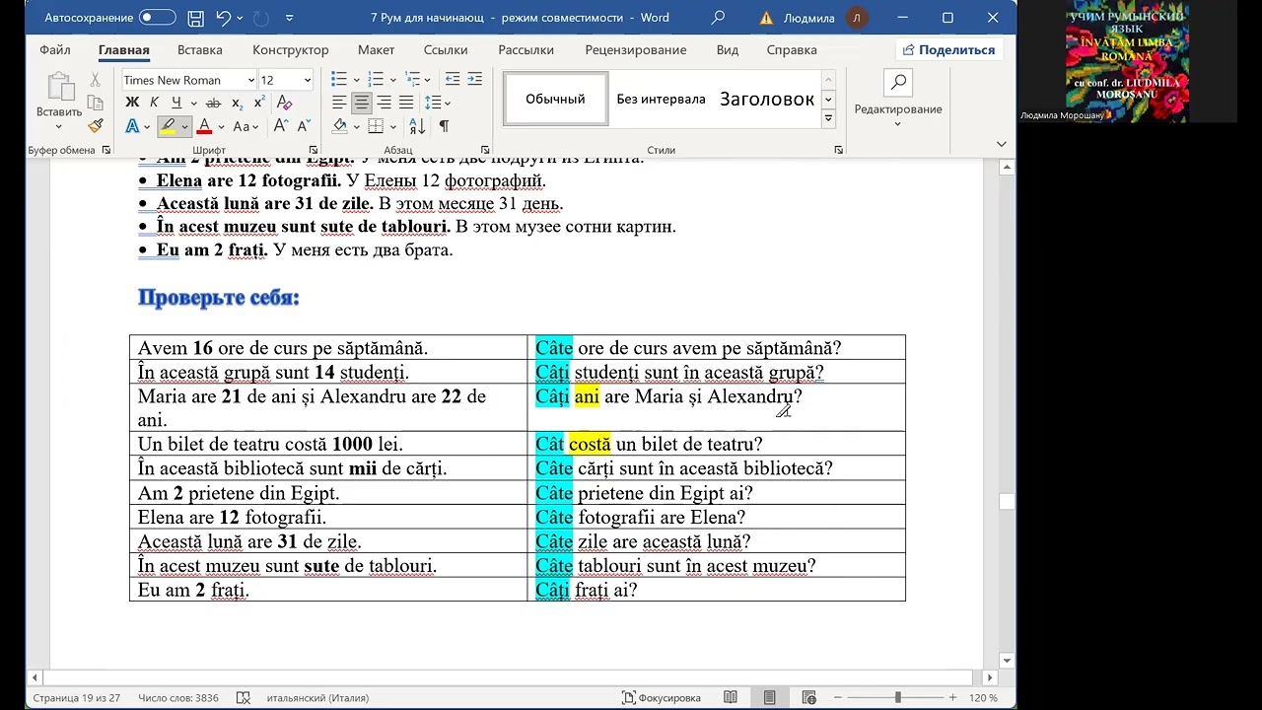Decrease paragraph indent
This screenshot has width=1262, height=710.
(453, 80)
